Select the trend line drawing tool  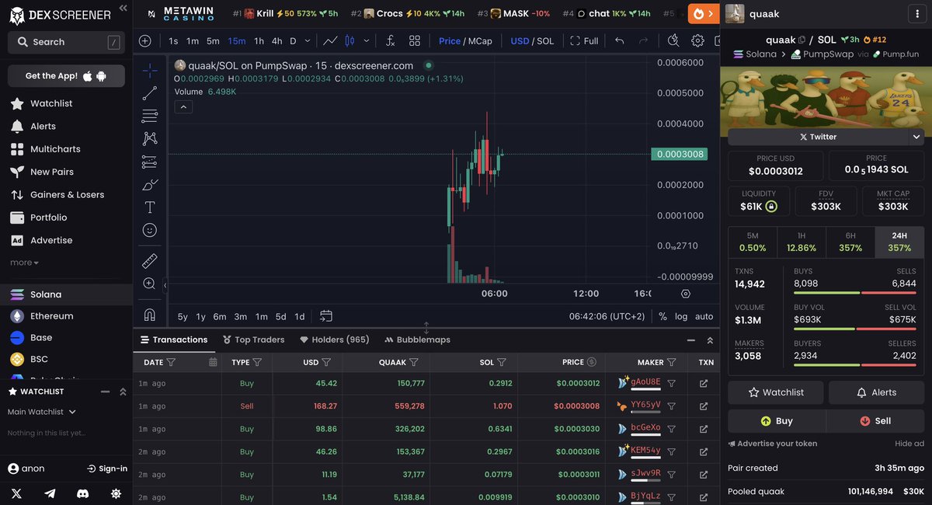click(x=150, y=93)
